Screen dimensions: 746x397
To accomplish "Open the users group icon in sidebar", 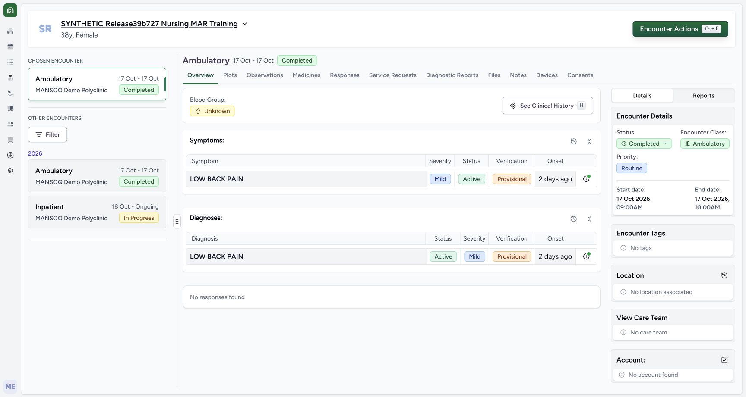I will [x=10, y=124].
